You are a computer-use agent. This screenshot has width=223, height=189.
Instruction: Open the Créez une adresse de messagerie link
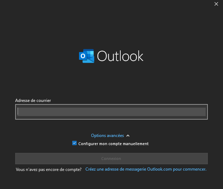click(146, 169)
